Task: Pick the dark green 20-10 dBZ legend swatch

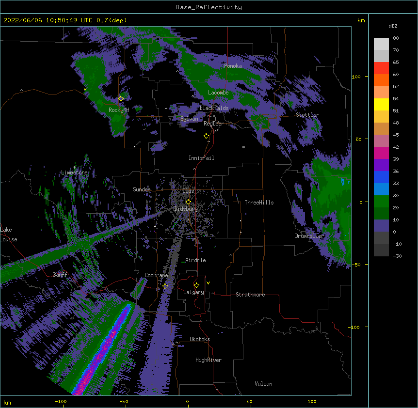Action: point(381,214)
